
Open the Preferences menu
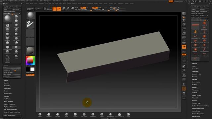click(90, 4)
